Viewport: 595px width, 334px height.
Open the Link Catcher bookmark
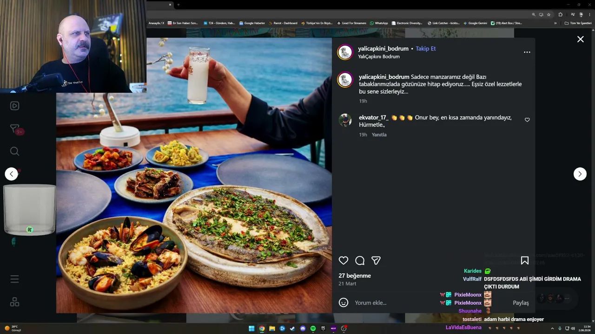(x=443, y=23)
